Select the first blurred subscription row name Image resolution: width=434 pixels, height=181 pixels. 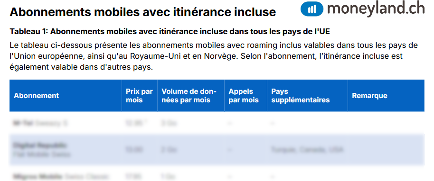click(40, 123)
